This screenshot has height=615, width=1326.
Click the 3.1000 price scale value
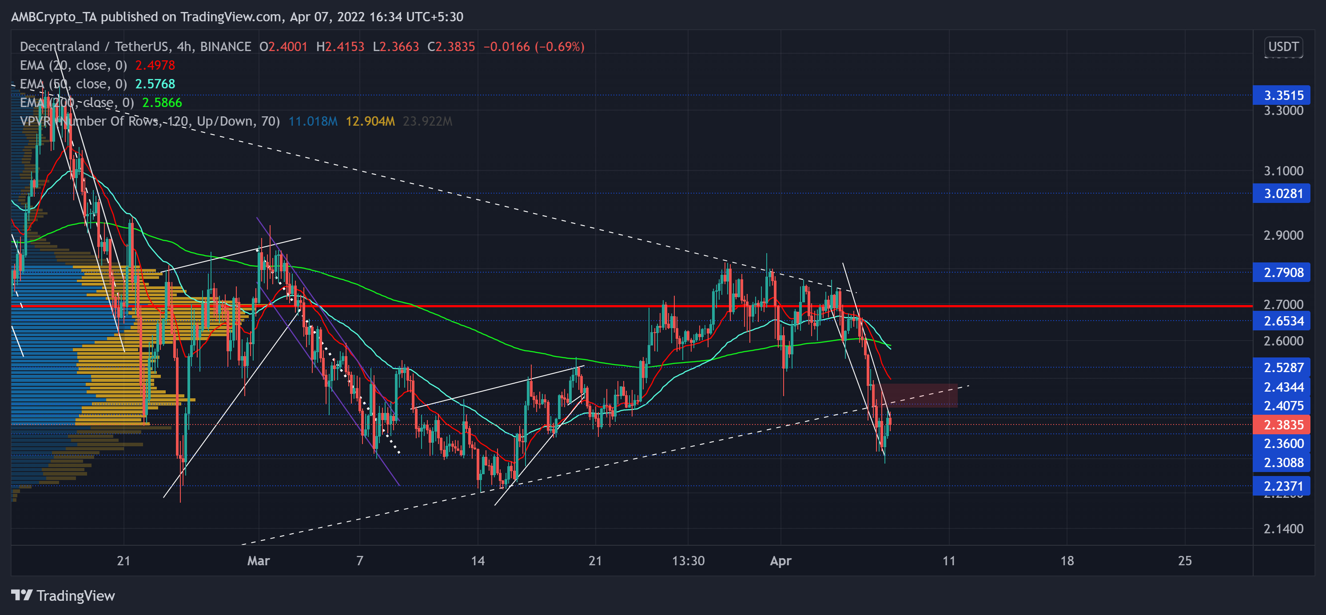pyautogui.click(x=1283, y=171)
